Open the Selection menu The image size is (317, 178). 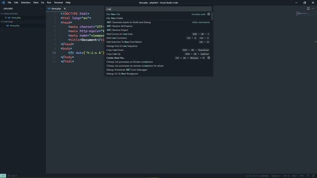click(x=26, y=2)
